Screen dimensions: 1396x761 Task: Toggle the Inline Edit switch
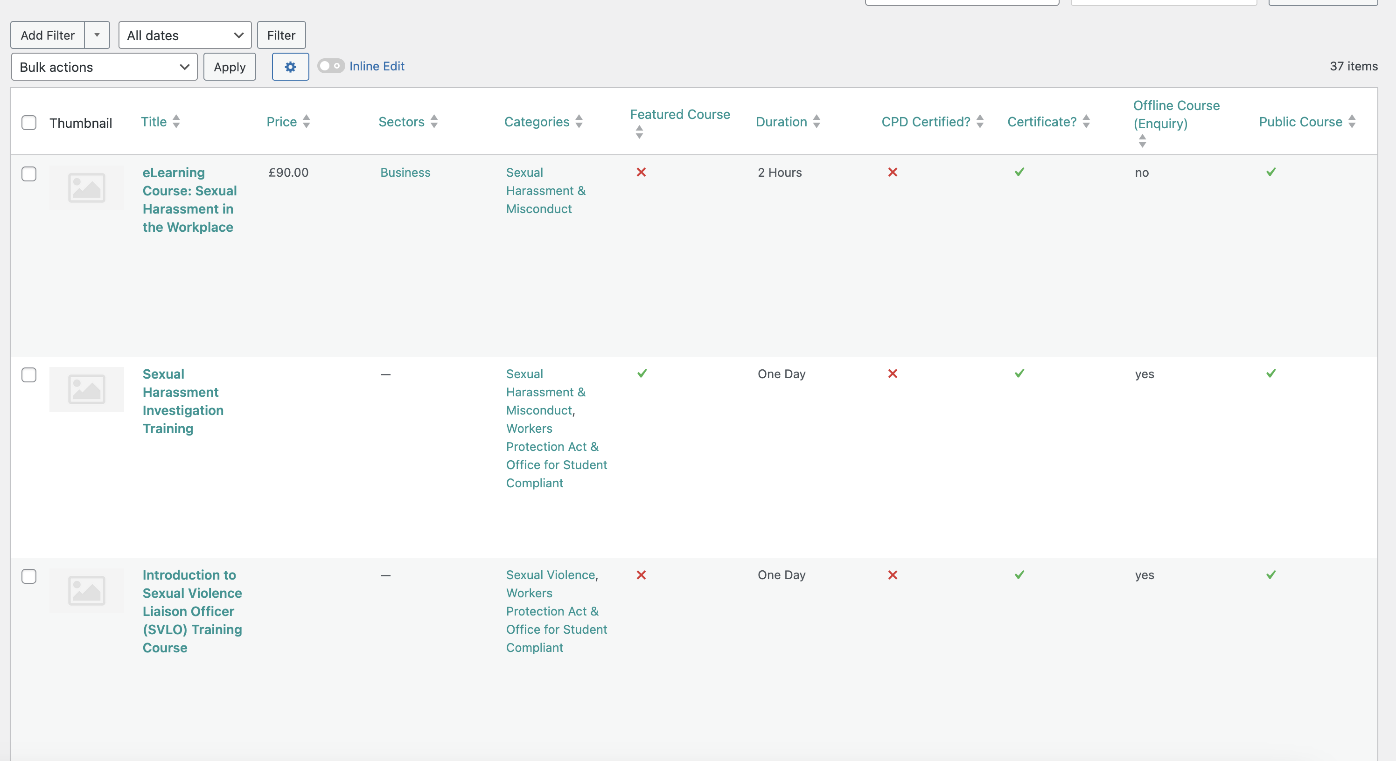(x=331, y=66)
